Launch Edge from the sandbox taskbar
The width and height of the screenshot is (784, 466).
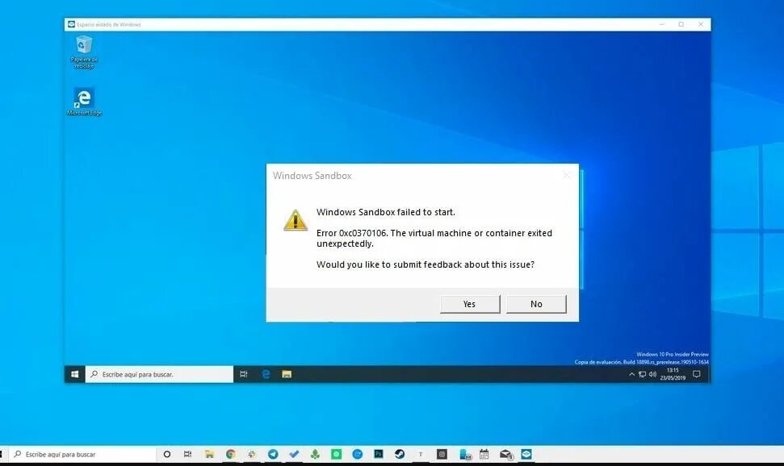[266, 374]
